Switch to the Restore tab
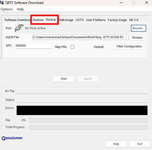Image resolution: width=152 pixels, height=150 pixels. (38, 20)
